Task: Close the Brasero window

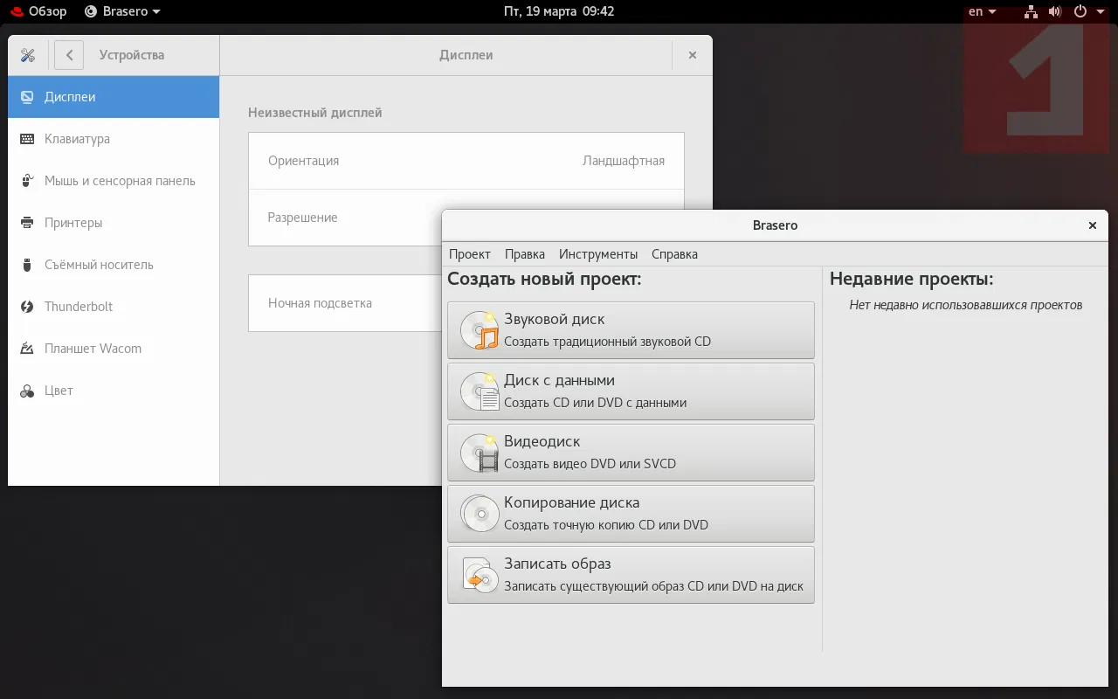Action: point(1092,225)
